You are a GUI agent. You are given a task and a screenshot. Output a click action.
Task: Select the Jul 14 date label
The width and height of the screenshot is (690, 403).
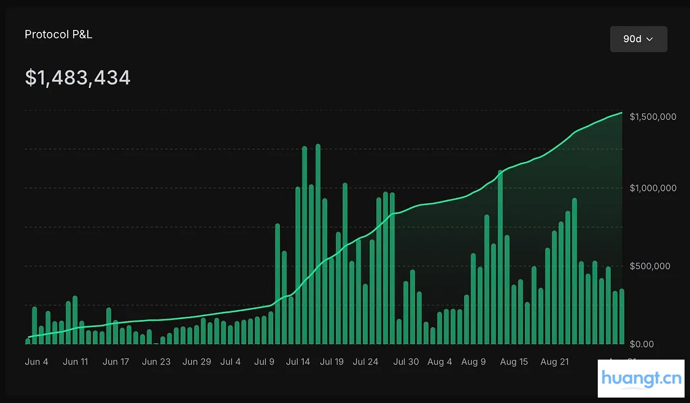click(x=298, y=362)
